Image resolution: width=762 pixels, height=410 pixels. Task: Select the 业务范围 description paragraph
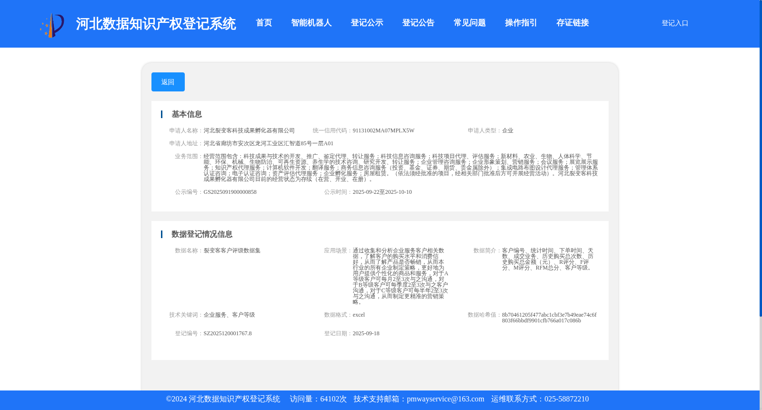pyautogui.click(x=401, y=168)
